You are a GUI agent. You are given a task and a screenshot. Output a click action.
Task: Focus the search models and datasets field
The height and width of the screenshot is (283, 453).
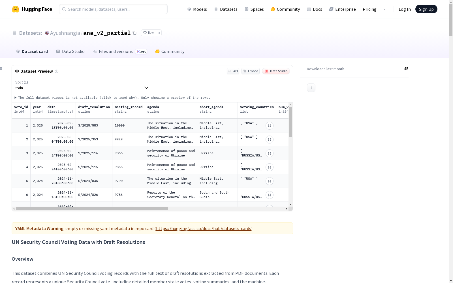tap(113, 9)
